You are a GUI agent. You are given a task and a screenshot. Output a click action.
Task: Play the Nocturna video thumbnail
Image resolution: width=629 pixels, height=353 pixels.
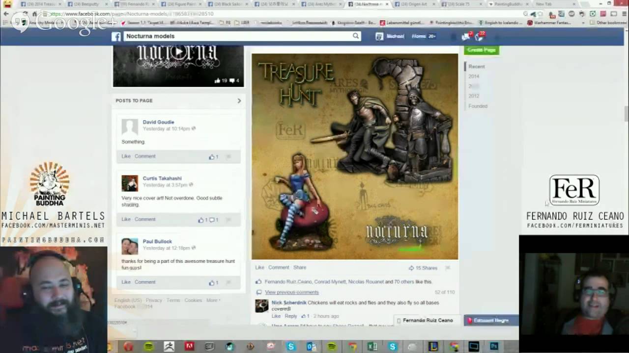tap(178, 51)
